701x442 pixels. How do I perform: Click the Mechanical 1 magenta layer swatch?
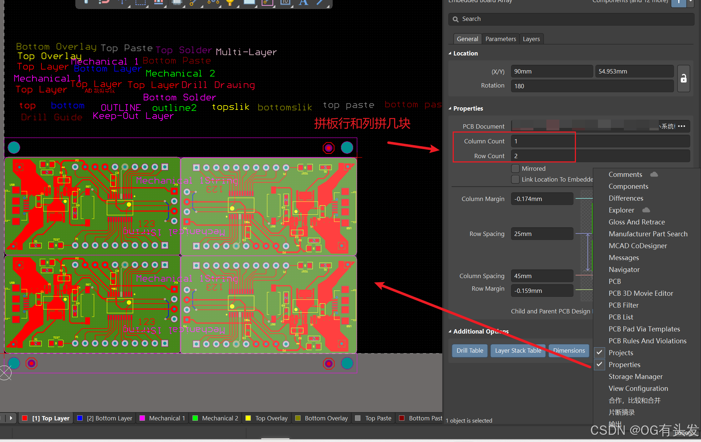142,418
